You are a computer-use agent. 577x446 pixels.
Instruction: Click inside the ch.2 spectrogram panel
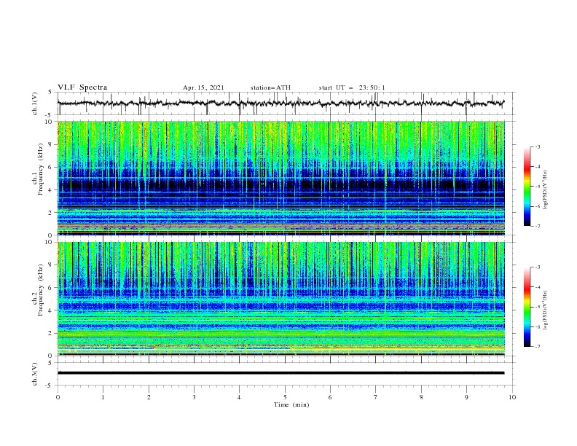point(281,299)
